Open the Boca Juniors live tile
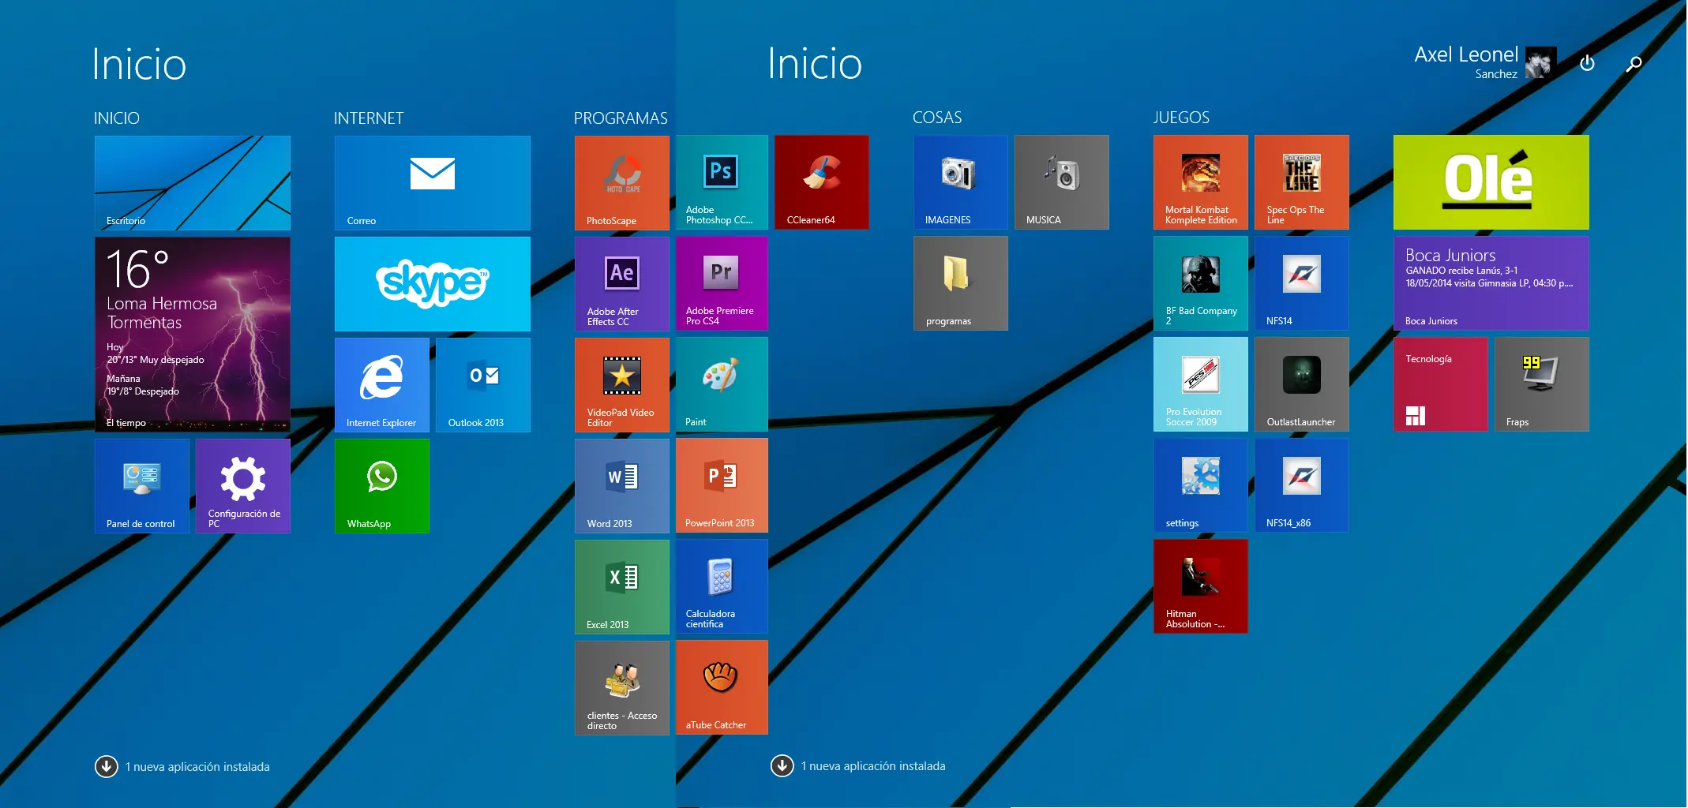The image size is (1688, 808). pyautogui.click(x=1491, y=283)
